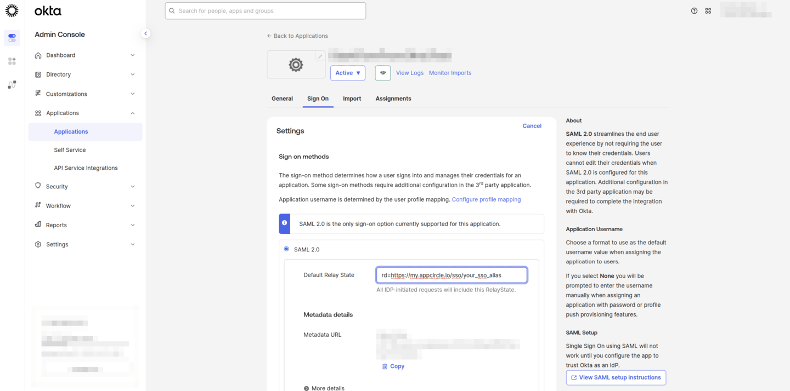This screenshot has height=391, width=790.
Task: Open Configure profile mapping link
Action: [486, 199]
